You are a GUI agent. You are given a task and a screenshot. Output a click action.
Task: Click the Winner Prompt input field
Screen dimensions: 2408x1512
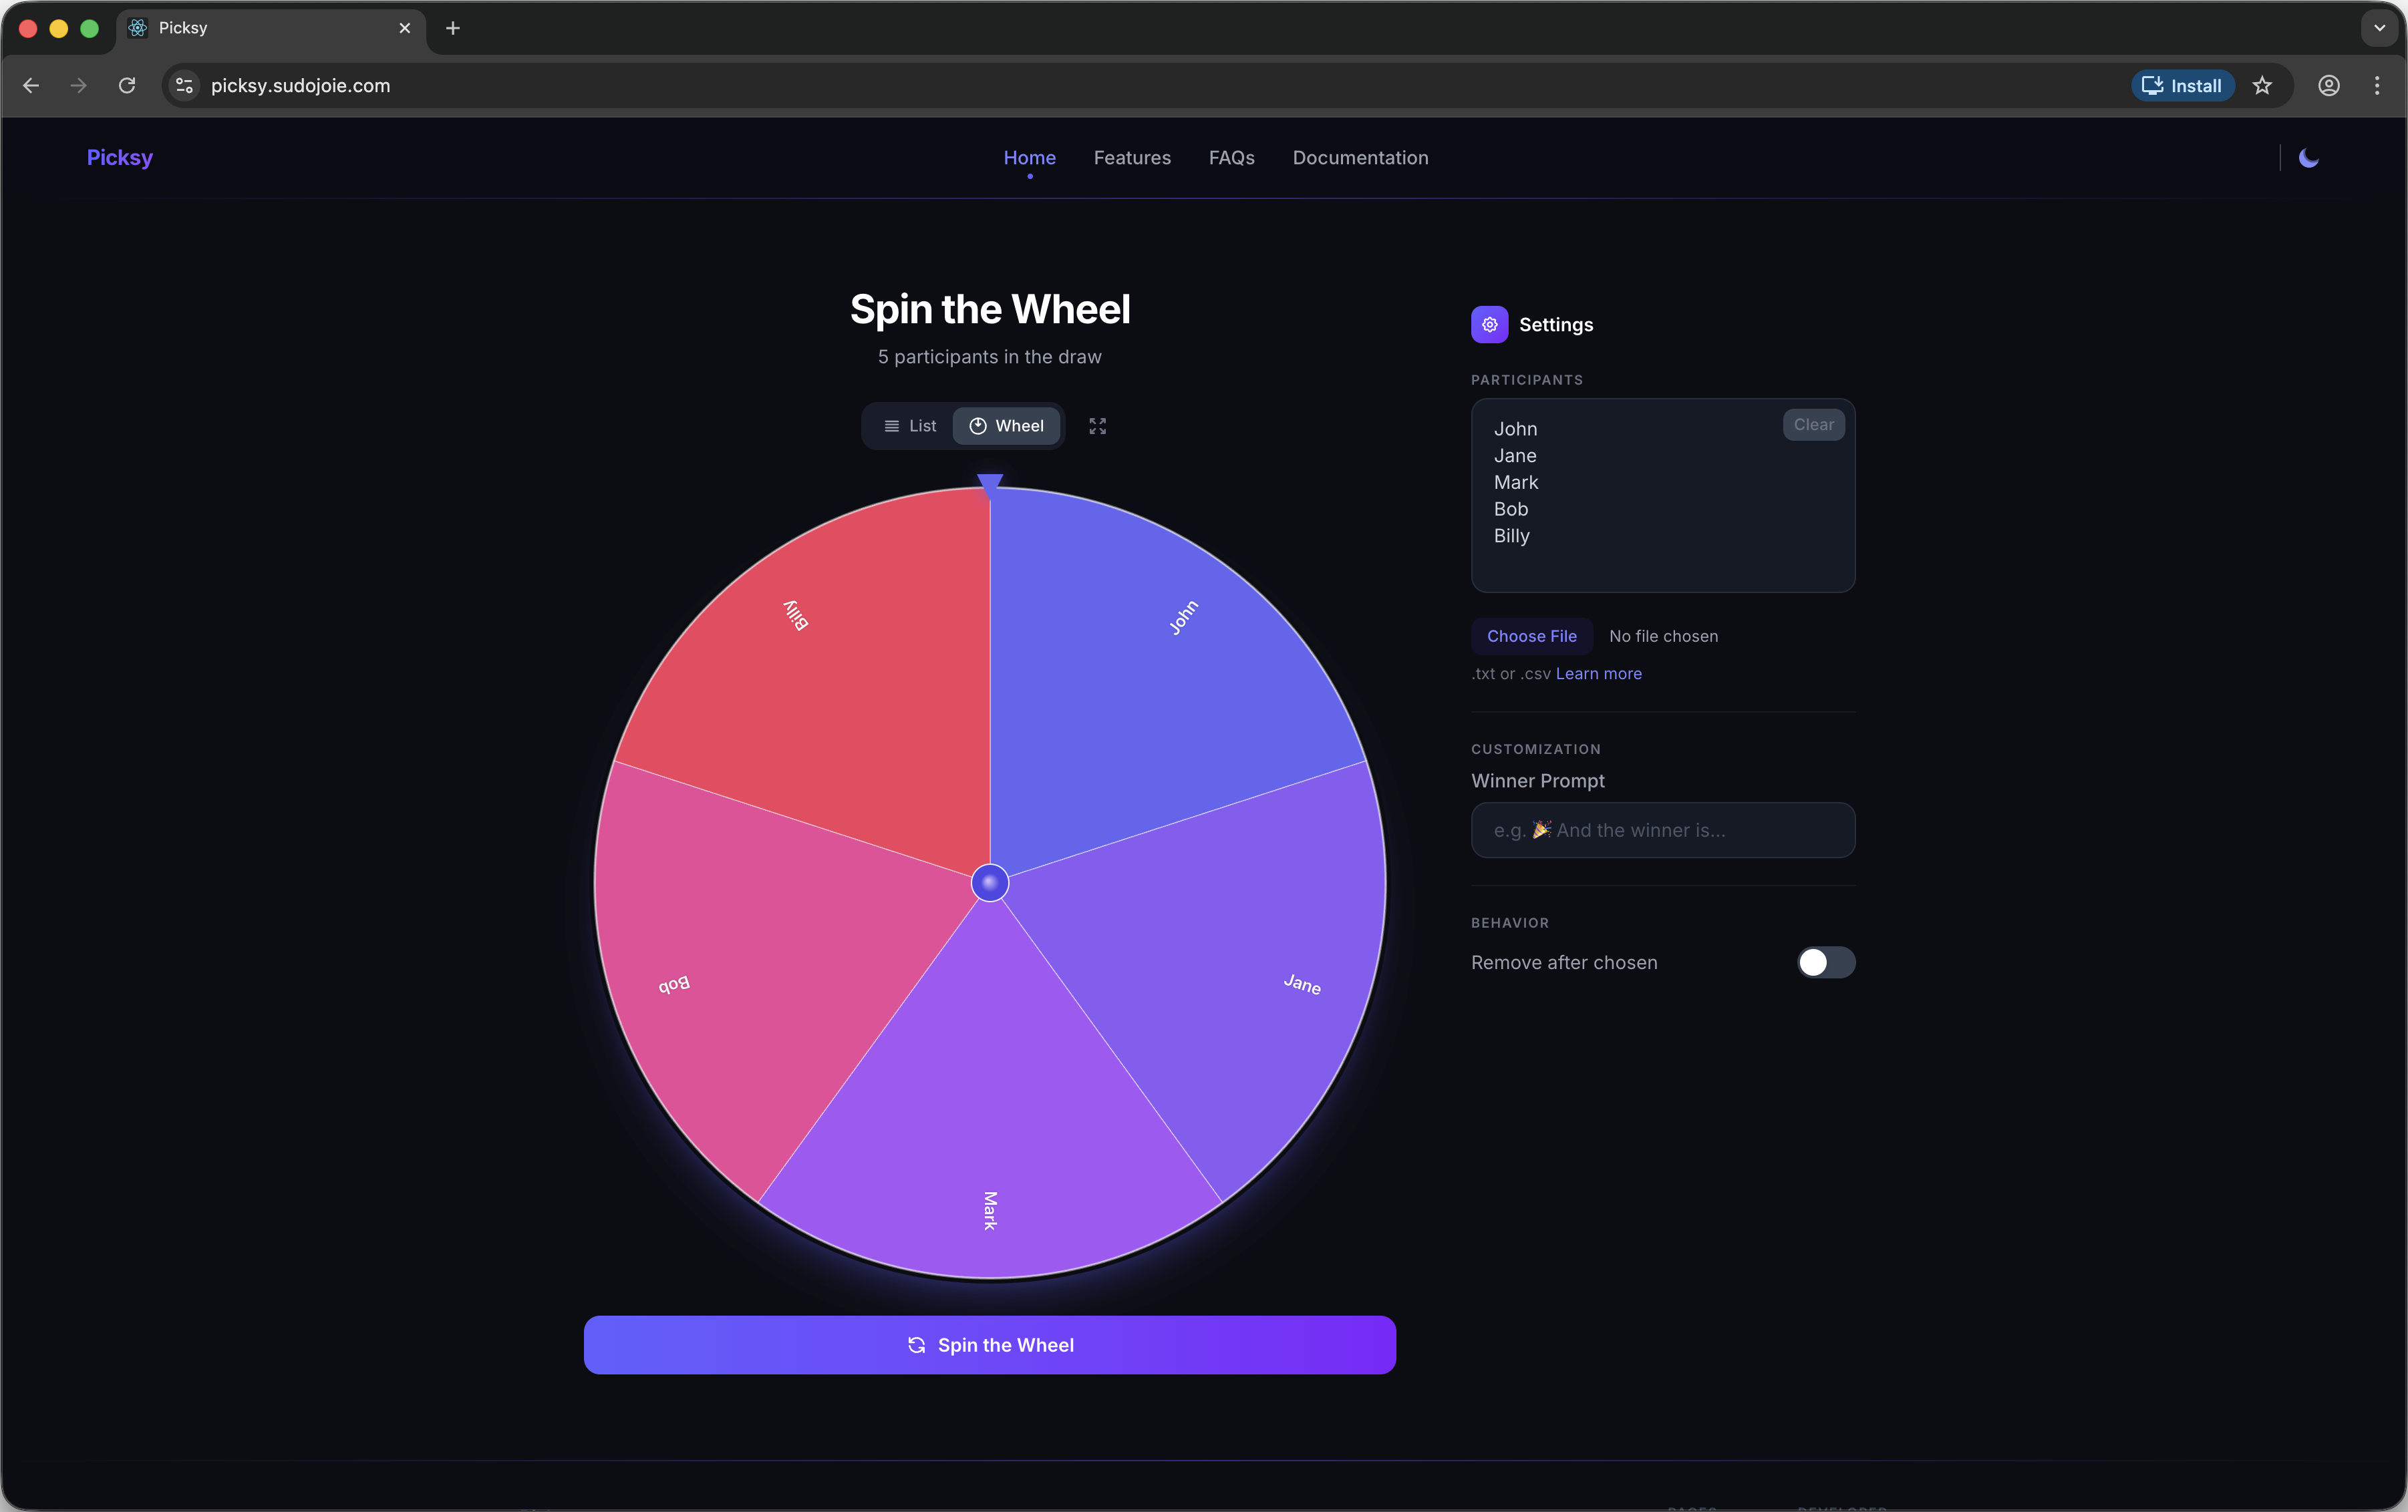[1662, 829]
